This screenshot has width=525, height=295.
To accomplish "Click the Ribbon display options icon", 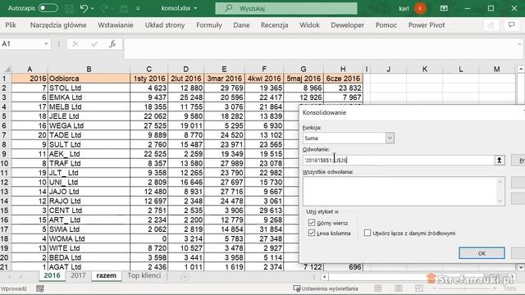I will click(x=444, y=8).
